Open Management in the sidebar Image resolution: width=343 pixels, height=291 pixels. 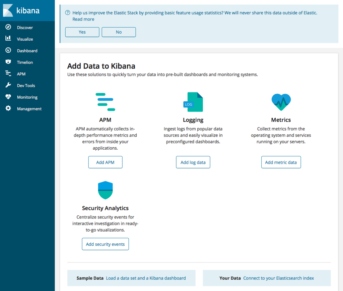29,109
